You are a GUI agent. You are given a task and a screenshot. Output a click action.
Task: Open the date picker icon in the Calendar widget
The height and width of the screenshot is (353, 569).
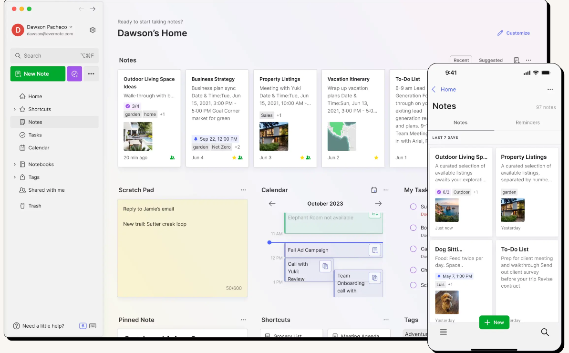point(374,190)
